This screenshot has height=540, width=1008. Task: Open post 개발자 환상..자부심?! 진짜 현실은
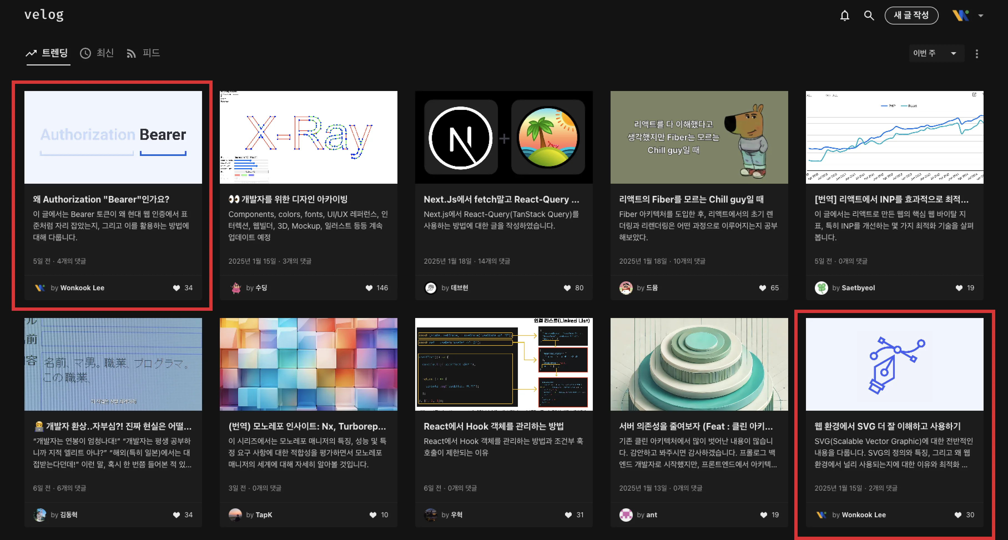coord(112,426)
